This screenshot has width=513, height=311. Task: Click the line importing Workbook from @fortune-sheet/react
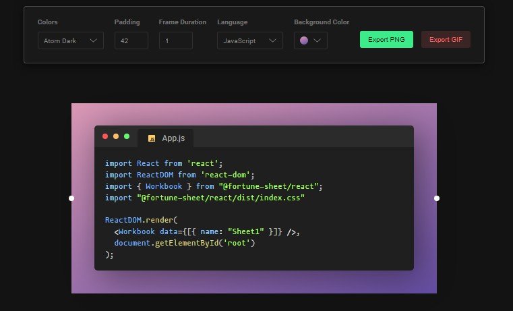(x=214, y=186)
